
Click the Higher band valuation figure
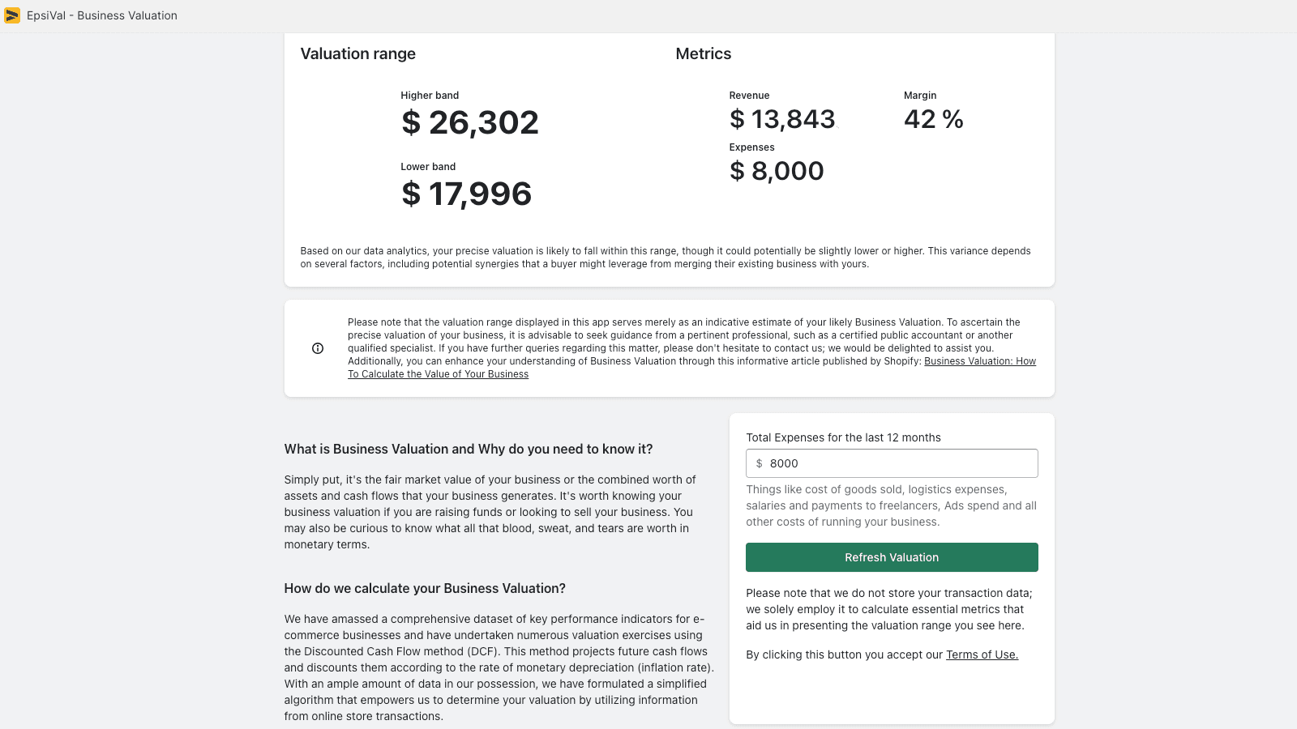coord(470,122)
